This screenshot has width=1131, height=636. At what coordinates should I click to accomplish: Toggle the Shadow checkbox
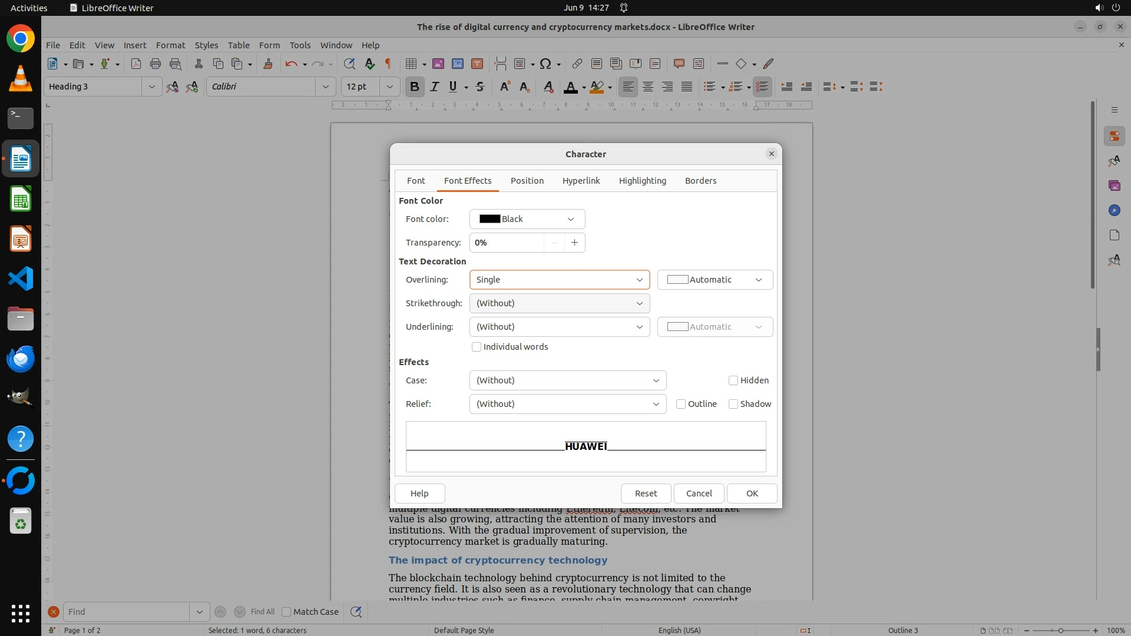(x=733, y=404)
